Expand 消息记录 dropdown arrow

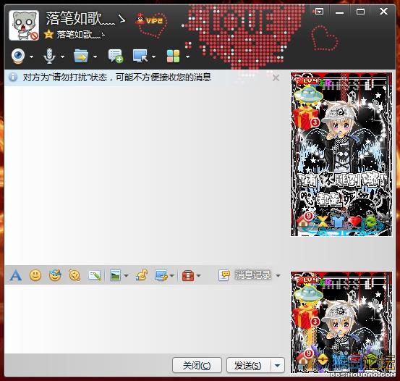click(278, 276)
